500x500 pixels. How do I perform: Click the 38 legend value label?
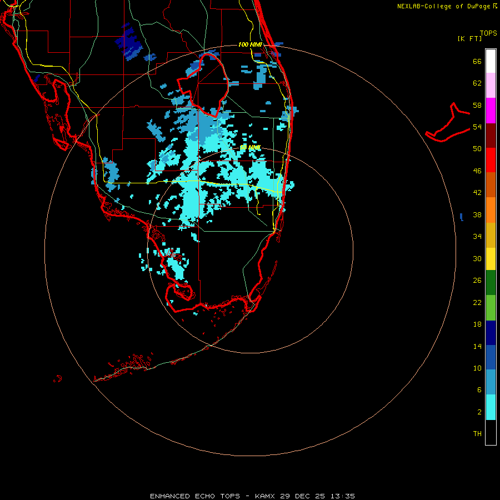(477, 214)
